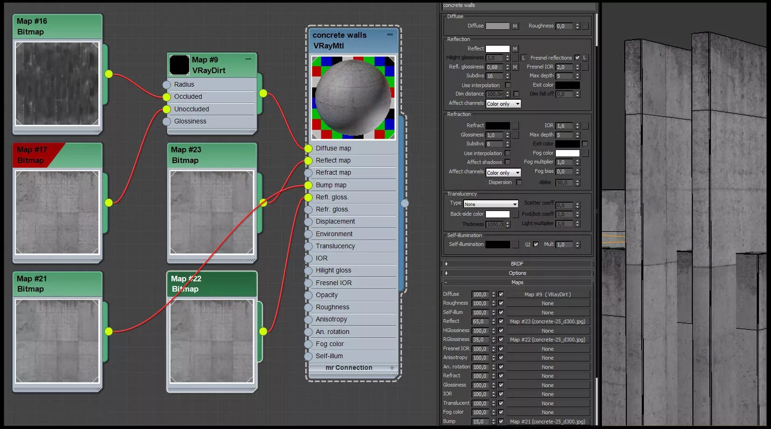Expand the mr Connection section with plus
The height and width of the screenshot is (429, 771).
[x=392, y=368]
